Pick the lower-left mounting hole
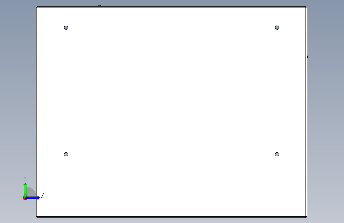Screen dimensions: 344x223 (x=66, y=154)
